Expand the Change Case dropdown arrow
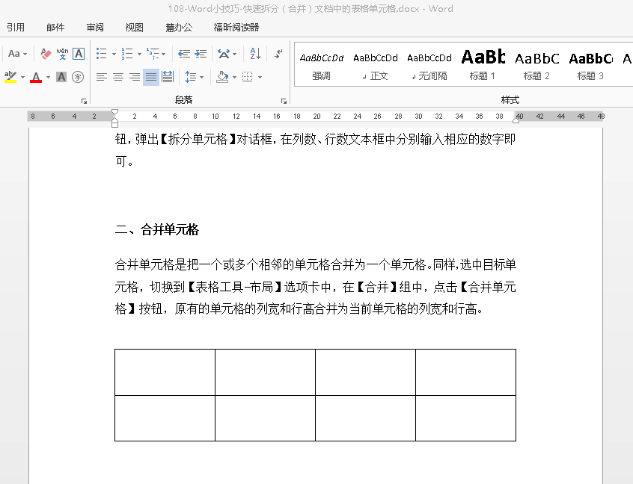 (25, 54)
